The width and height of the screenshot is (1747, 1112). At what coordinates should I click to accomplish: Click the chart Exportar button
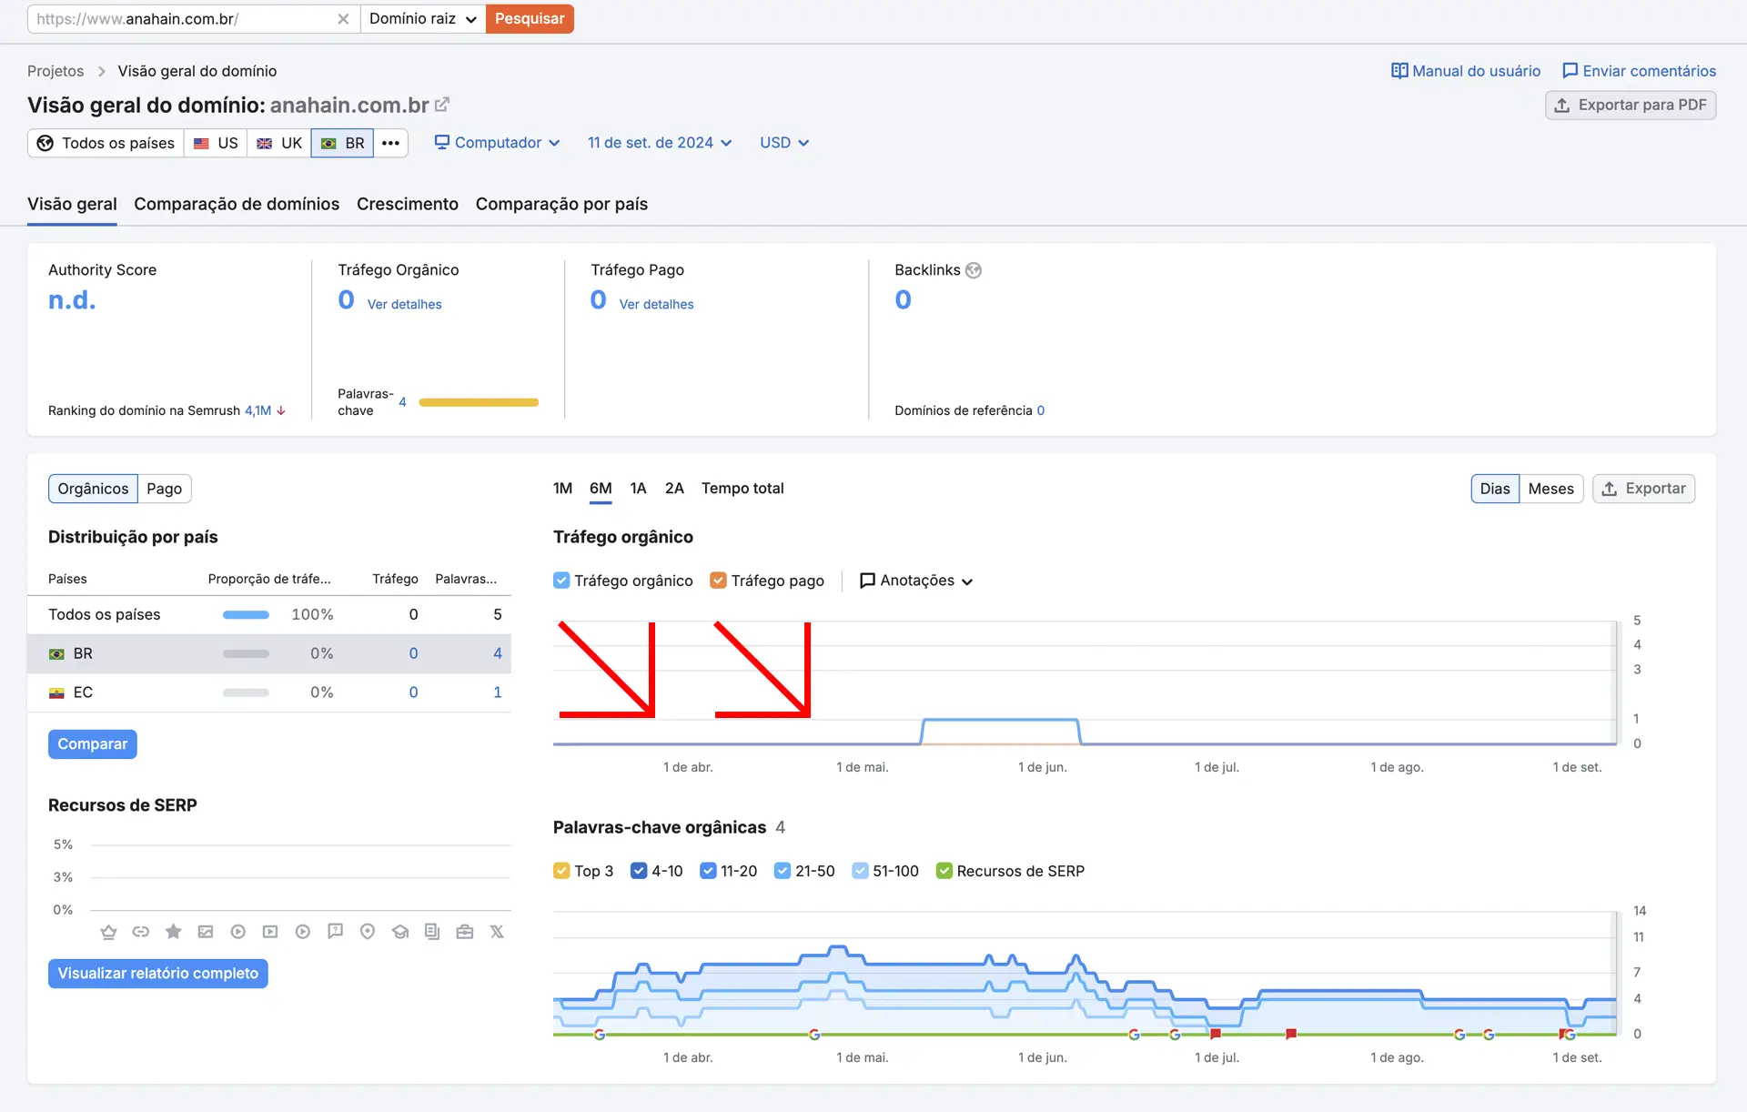click(x=1643, y=489)
